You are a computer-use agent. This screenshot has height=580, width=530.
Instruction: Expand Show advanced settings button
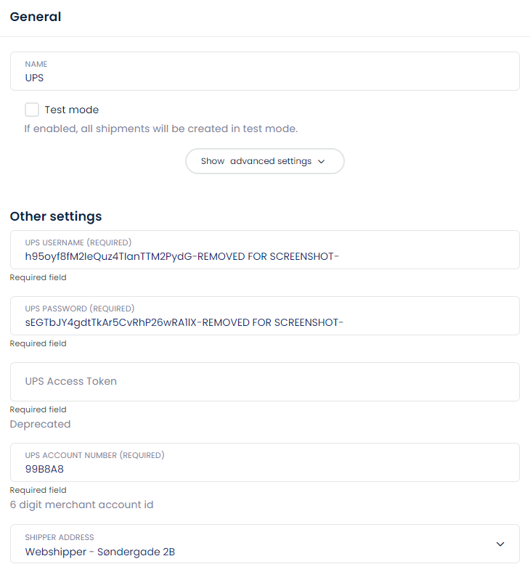click(265, 161)
